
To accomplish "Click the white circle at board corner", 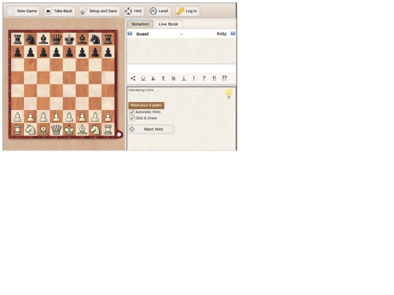I will [x=119, y=135].
